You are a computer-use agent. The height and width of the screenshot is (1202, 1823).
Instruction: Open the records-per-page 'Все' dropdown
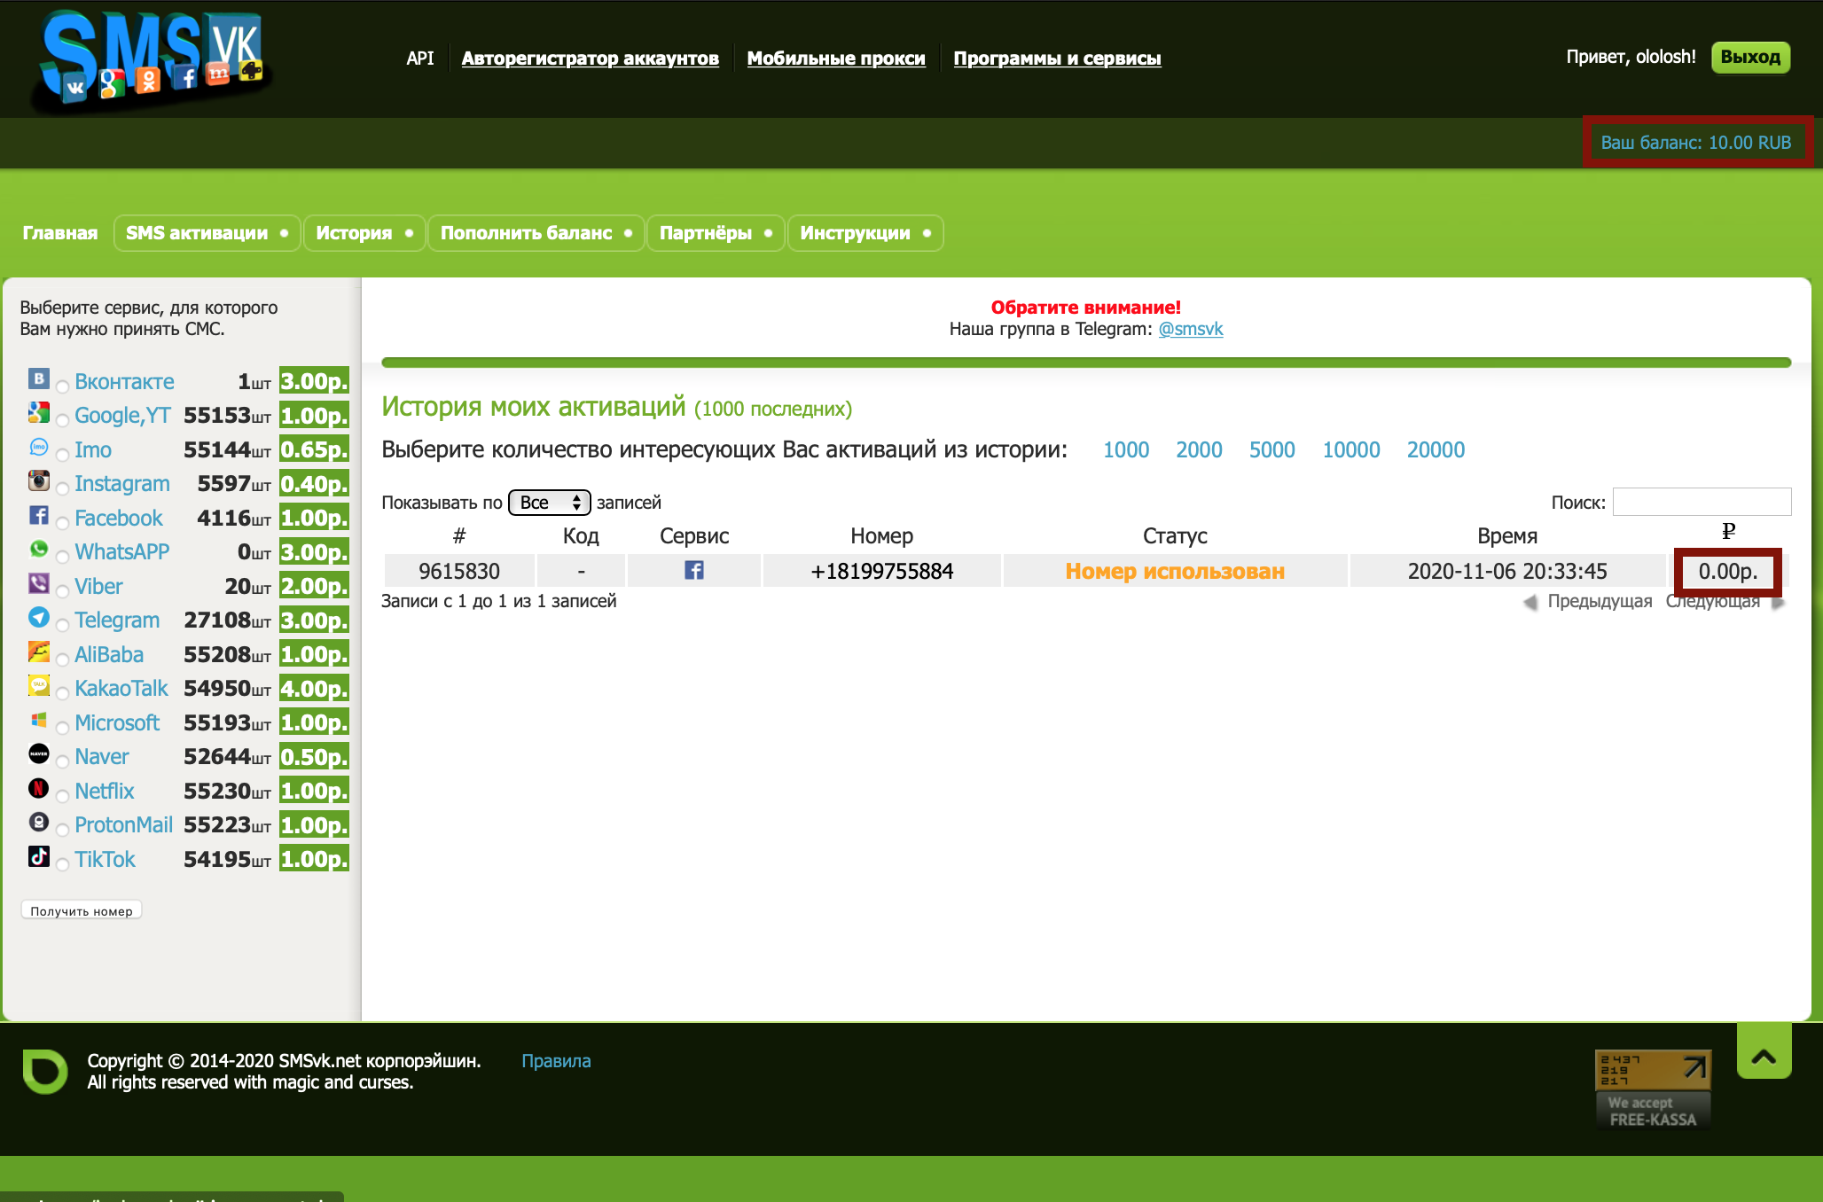(549, 503)
